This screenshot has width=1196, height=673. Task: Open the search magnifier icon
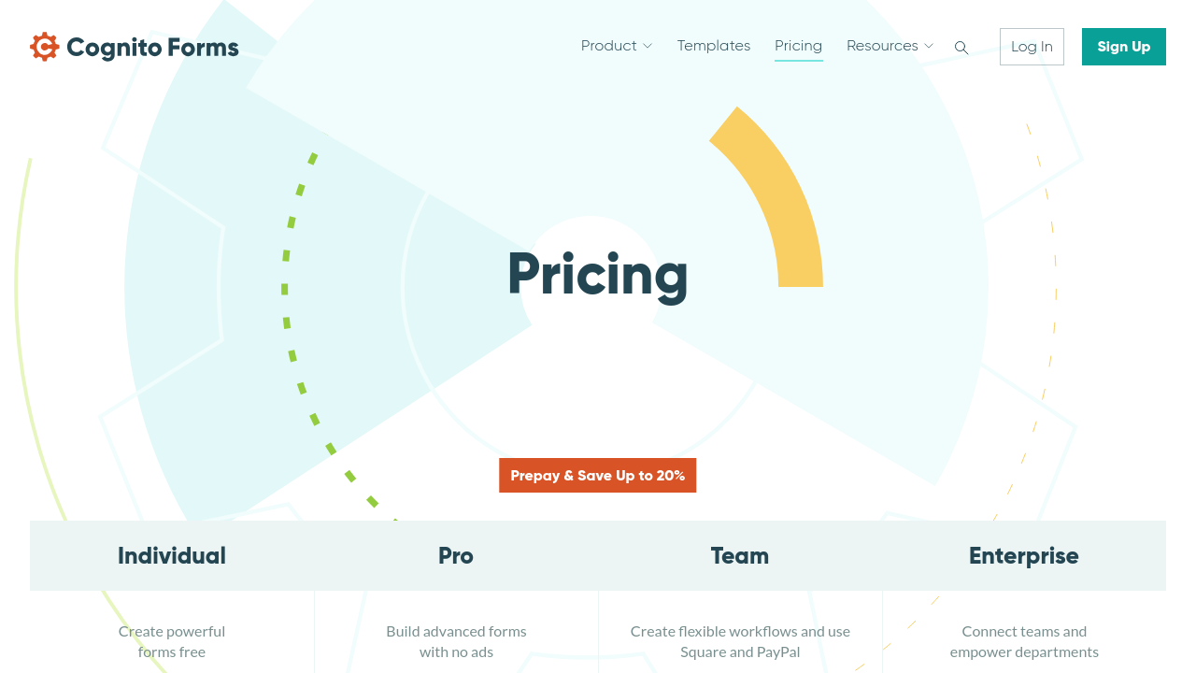[x=961, y=48]
